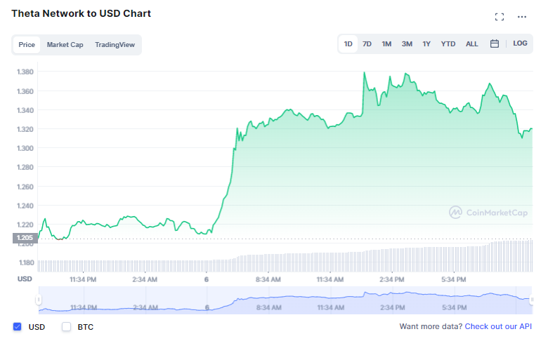Image resolution: width=548 pixels, height=341 pixels.
Task: Open the Check out our API link
Action: (x=498, y=326)
